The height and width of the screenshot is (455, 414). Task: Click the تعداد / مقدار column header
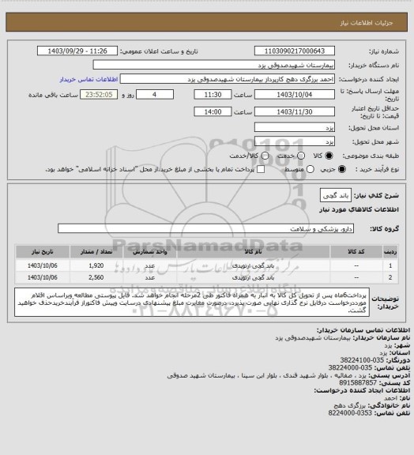(96, 252)
